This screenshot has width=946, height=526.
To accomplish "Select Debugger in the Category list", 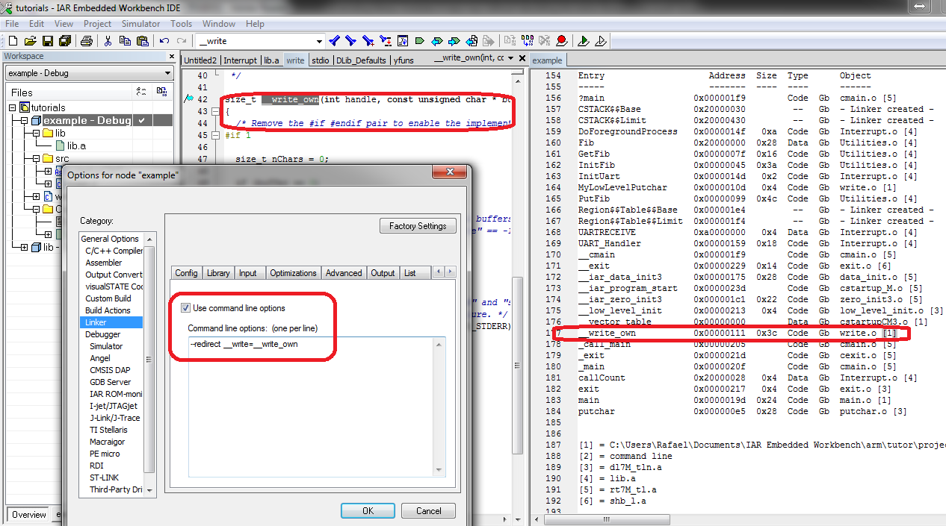I will point(103,334).
